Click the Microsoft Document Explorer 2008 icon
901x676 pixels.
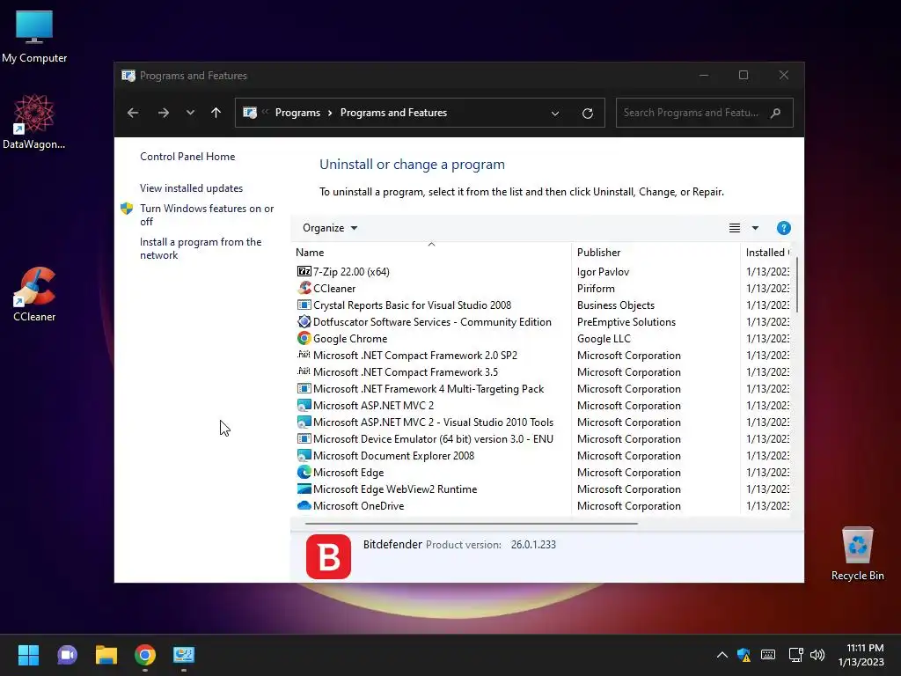click(304, 455)
